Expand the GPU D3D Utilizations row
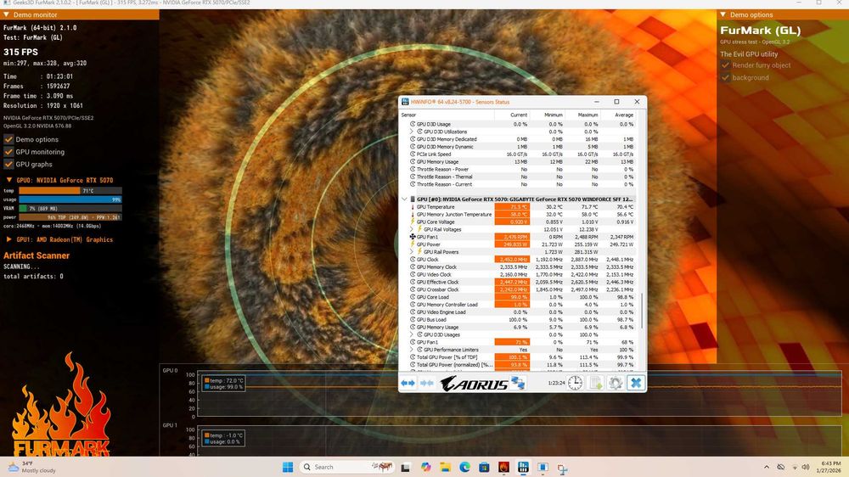The image size is (849, 477). tap(412, 132)
